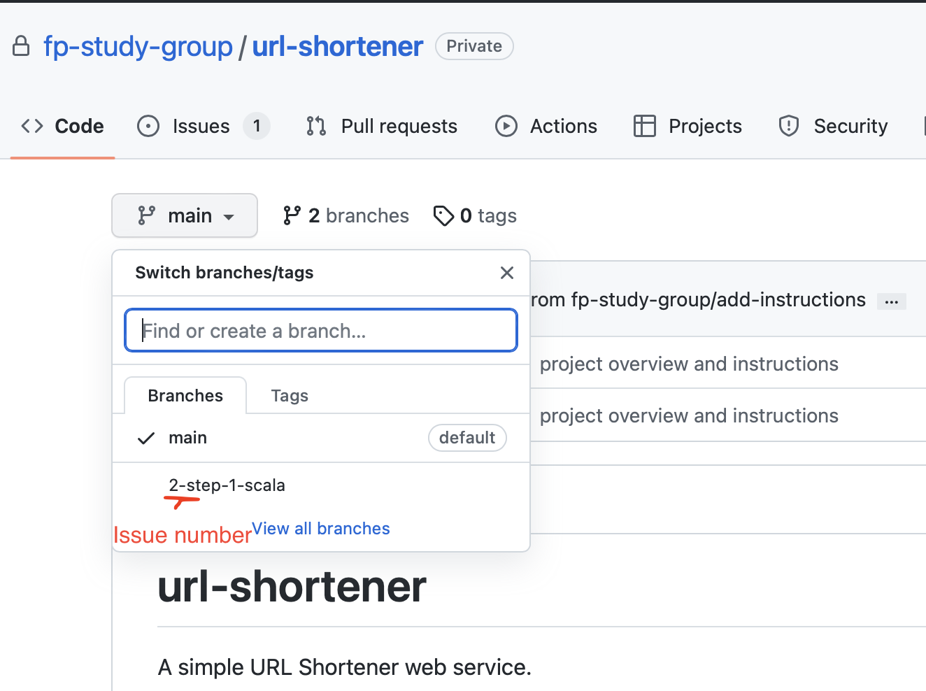
Task: Toggle the main branch selector dropdown
Action: point(185,215)
